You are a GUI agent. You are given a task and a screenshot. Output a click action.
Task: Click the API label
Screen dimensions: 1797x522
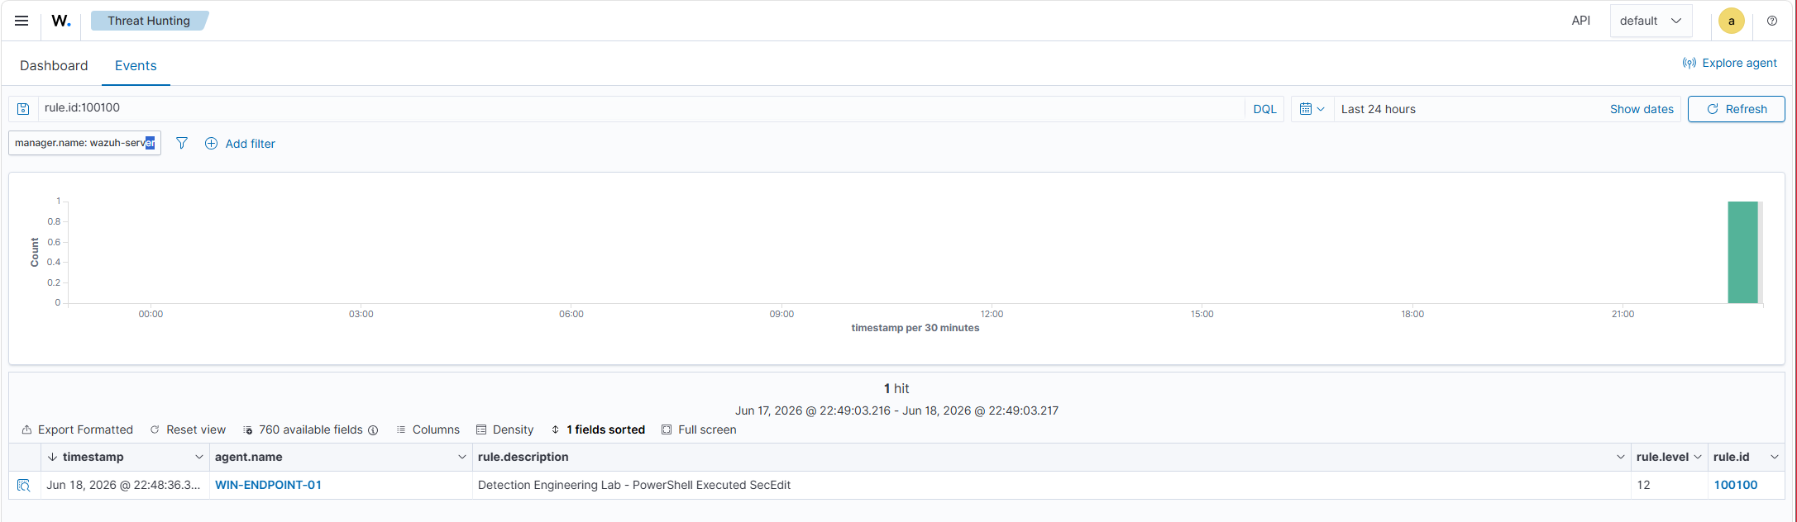(1580, 21)
